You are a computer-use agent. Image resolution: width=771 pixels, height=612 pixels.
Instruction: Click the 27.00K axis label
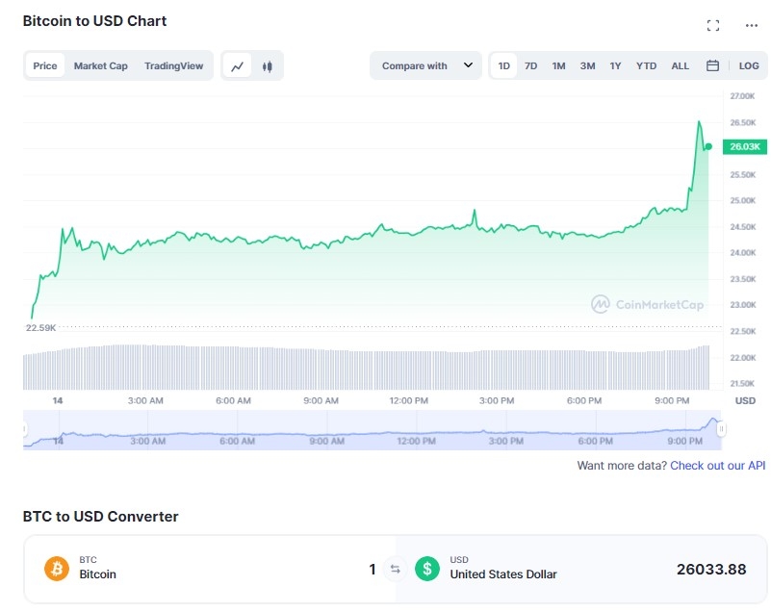point(742,96)
